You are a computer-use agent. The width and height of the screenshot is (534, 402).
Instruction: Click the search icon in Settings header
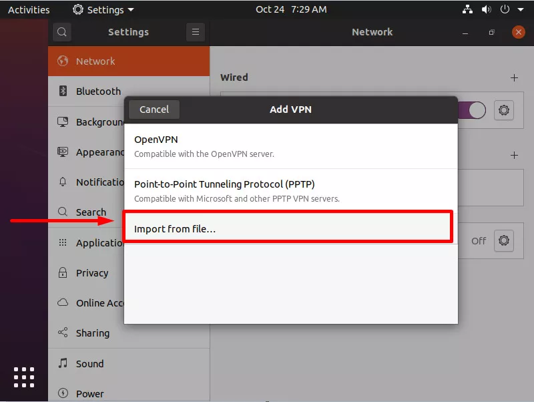click(x=61, y=32)
